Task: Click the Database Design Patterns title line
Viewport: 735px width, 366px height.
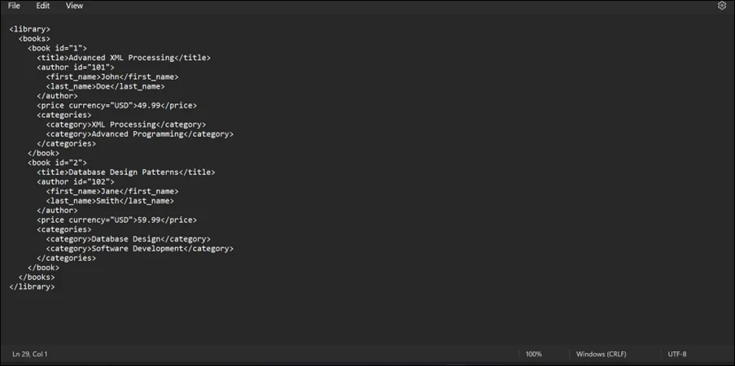Action: coord(125,172)
